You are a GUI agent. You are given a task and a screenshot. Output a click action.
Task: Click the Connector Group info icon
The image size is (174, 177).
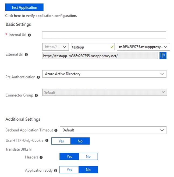point(36,95)
